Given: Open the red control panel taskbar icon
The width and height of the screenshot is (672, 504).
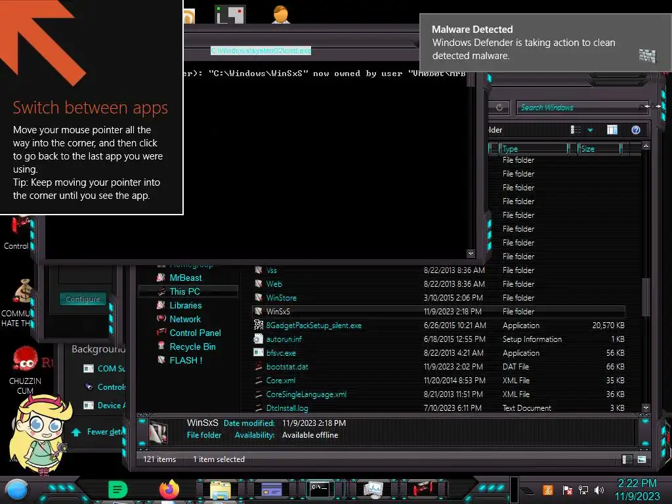Looking at the screenshot, I should [423, 489].
